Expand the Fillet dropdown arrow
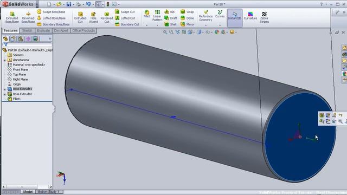The height and width of the screenshot is (195, 347). point(146,25)
